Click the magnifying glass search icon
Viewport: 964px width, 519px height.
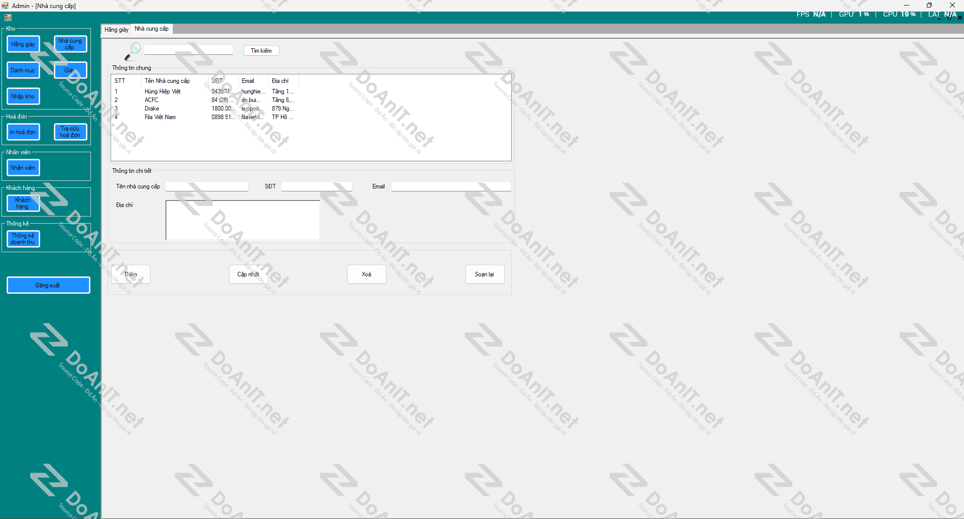coord(133,51)
